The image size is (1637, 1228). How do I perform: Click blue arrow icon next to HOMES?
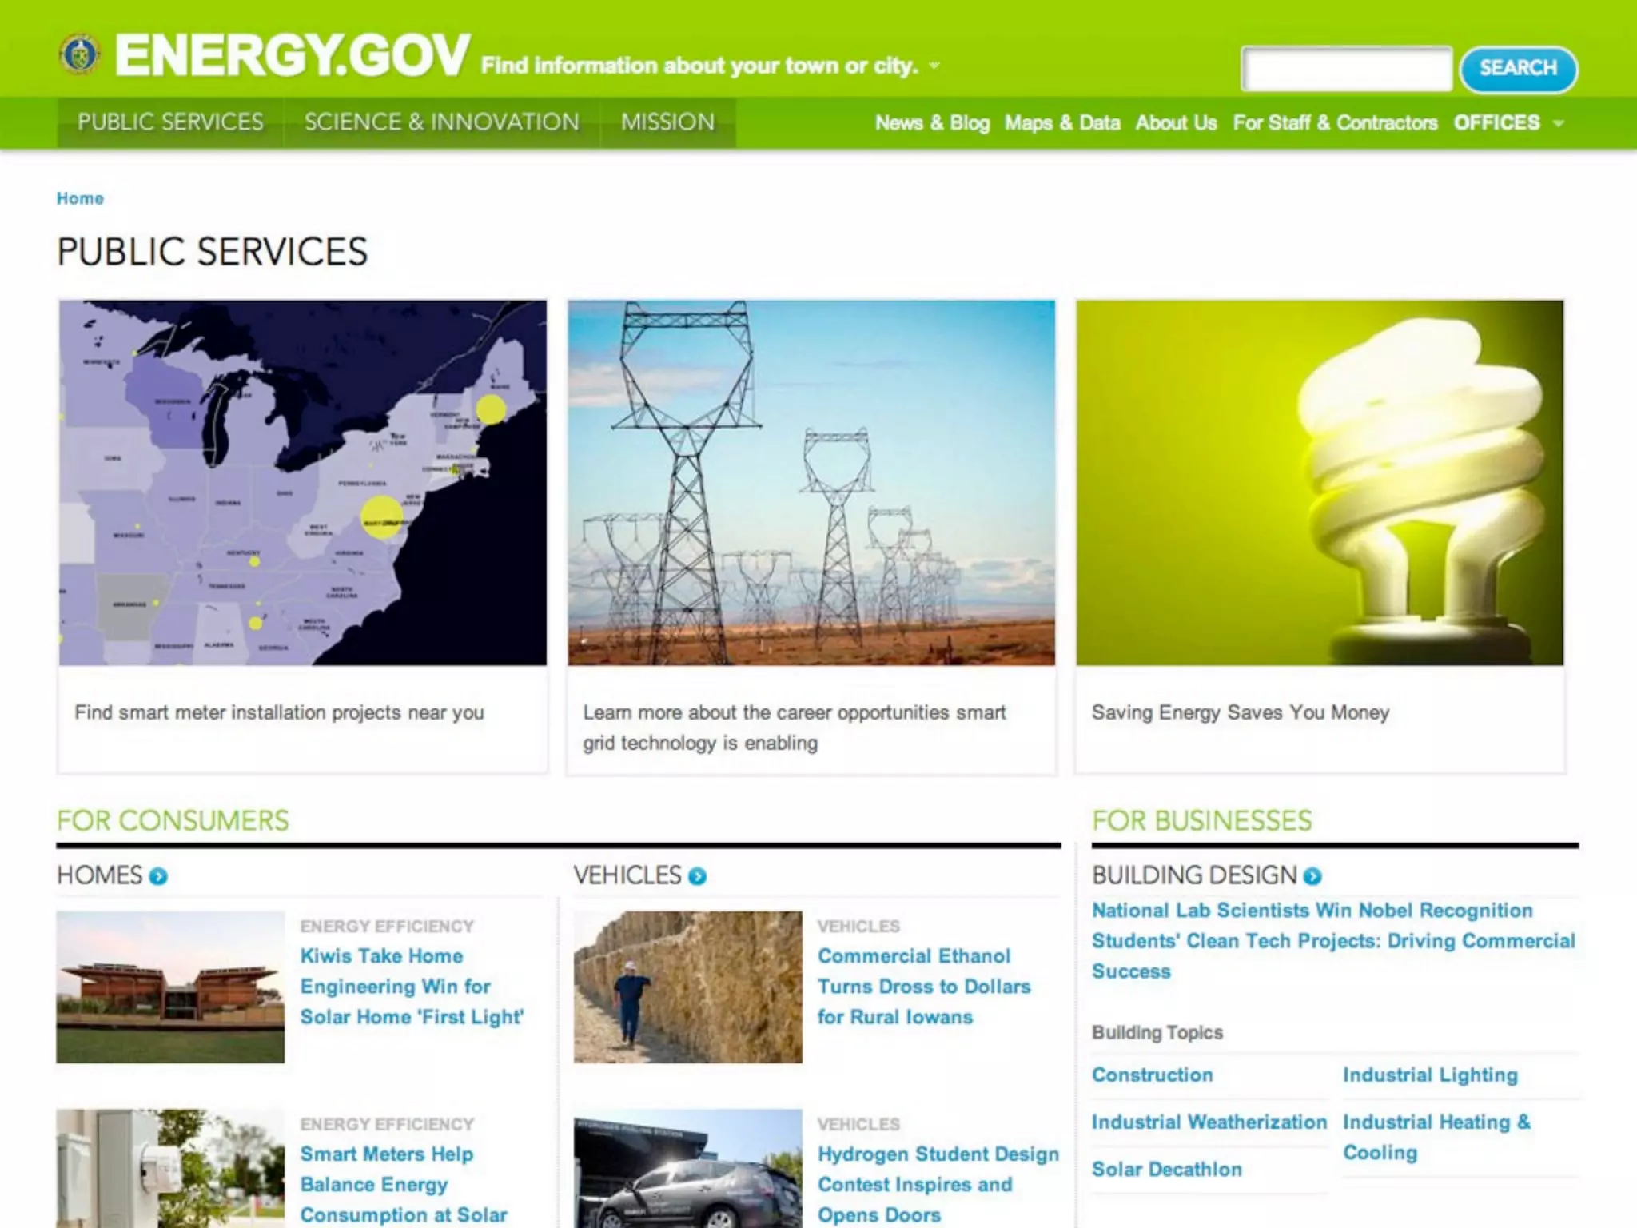tap(158, 876)
